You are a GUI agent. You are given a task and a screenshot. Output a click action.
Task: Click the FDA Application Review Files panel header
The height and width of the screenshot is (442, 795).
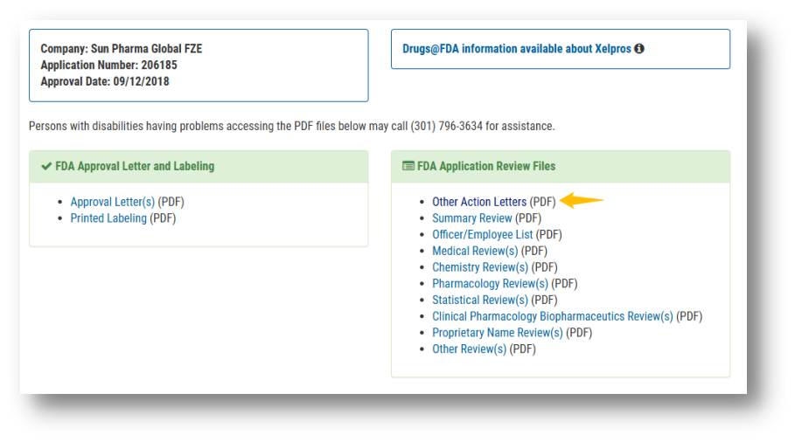click(486, 166)
